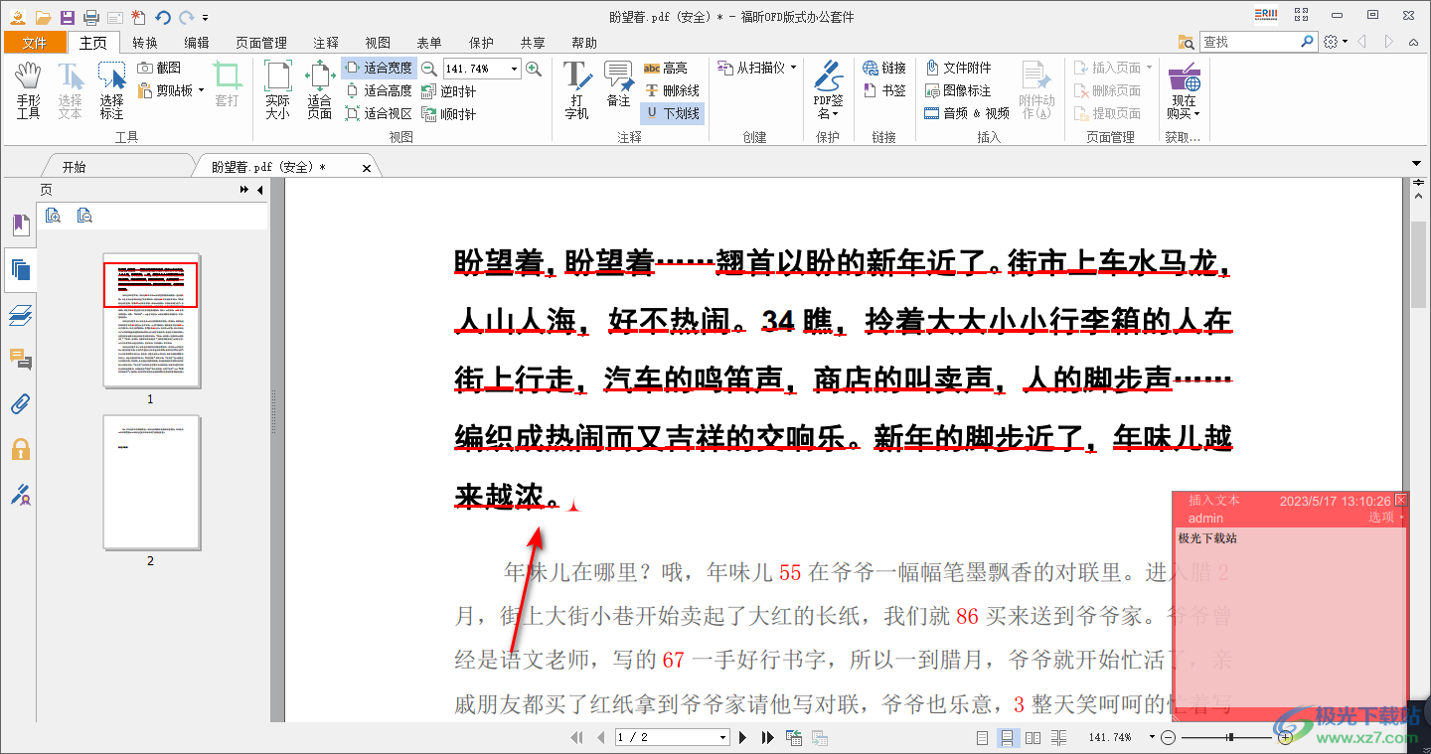Viewport: 1431px width, 754px height.
Task: Switch to the Start (开始) document tab
Action: coord(75,167)
